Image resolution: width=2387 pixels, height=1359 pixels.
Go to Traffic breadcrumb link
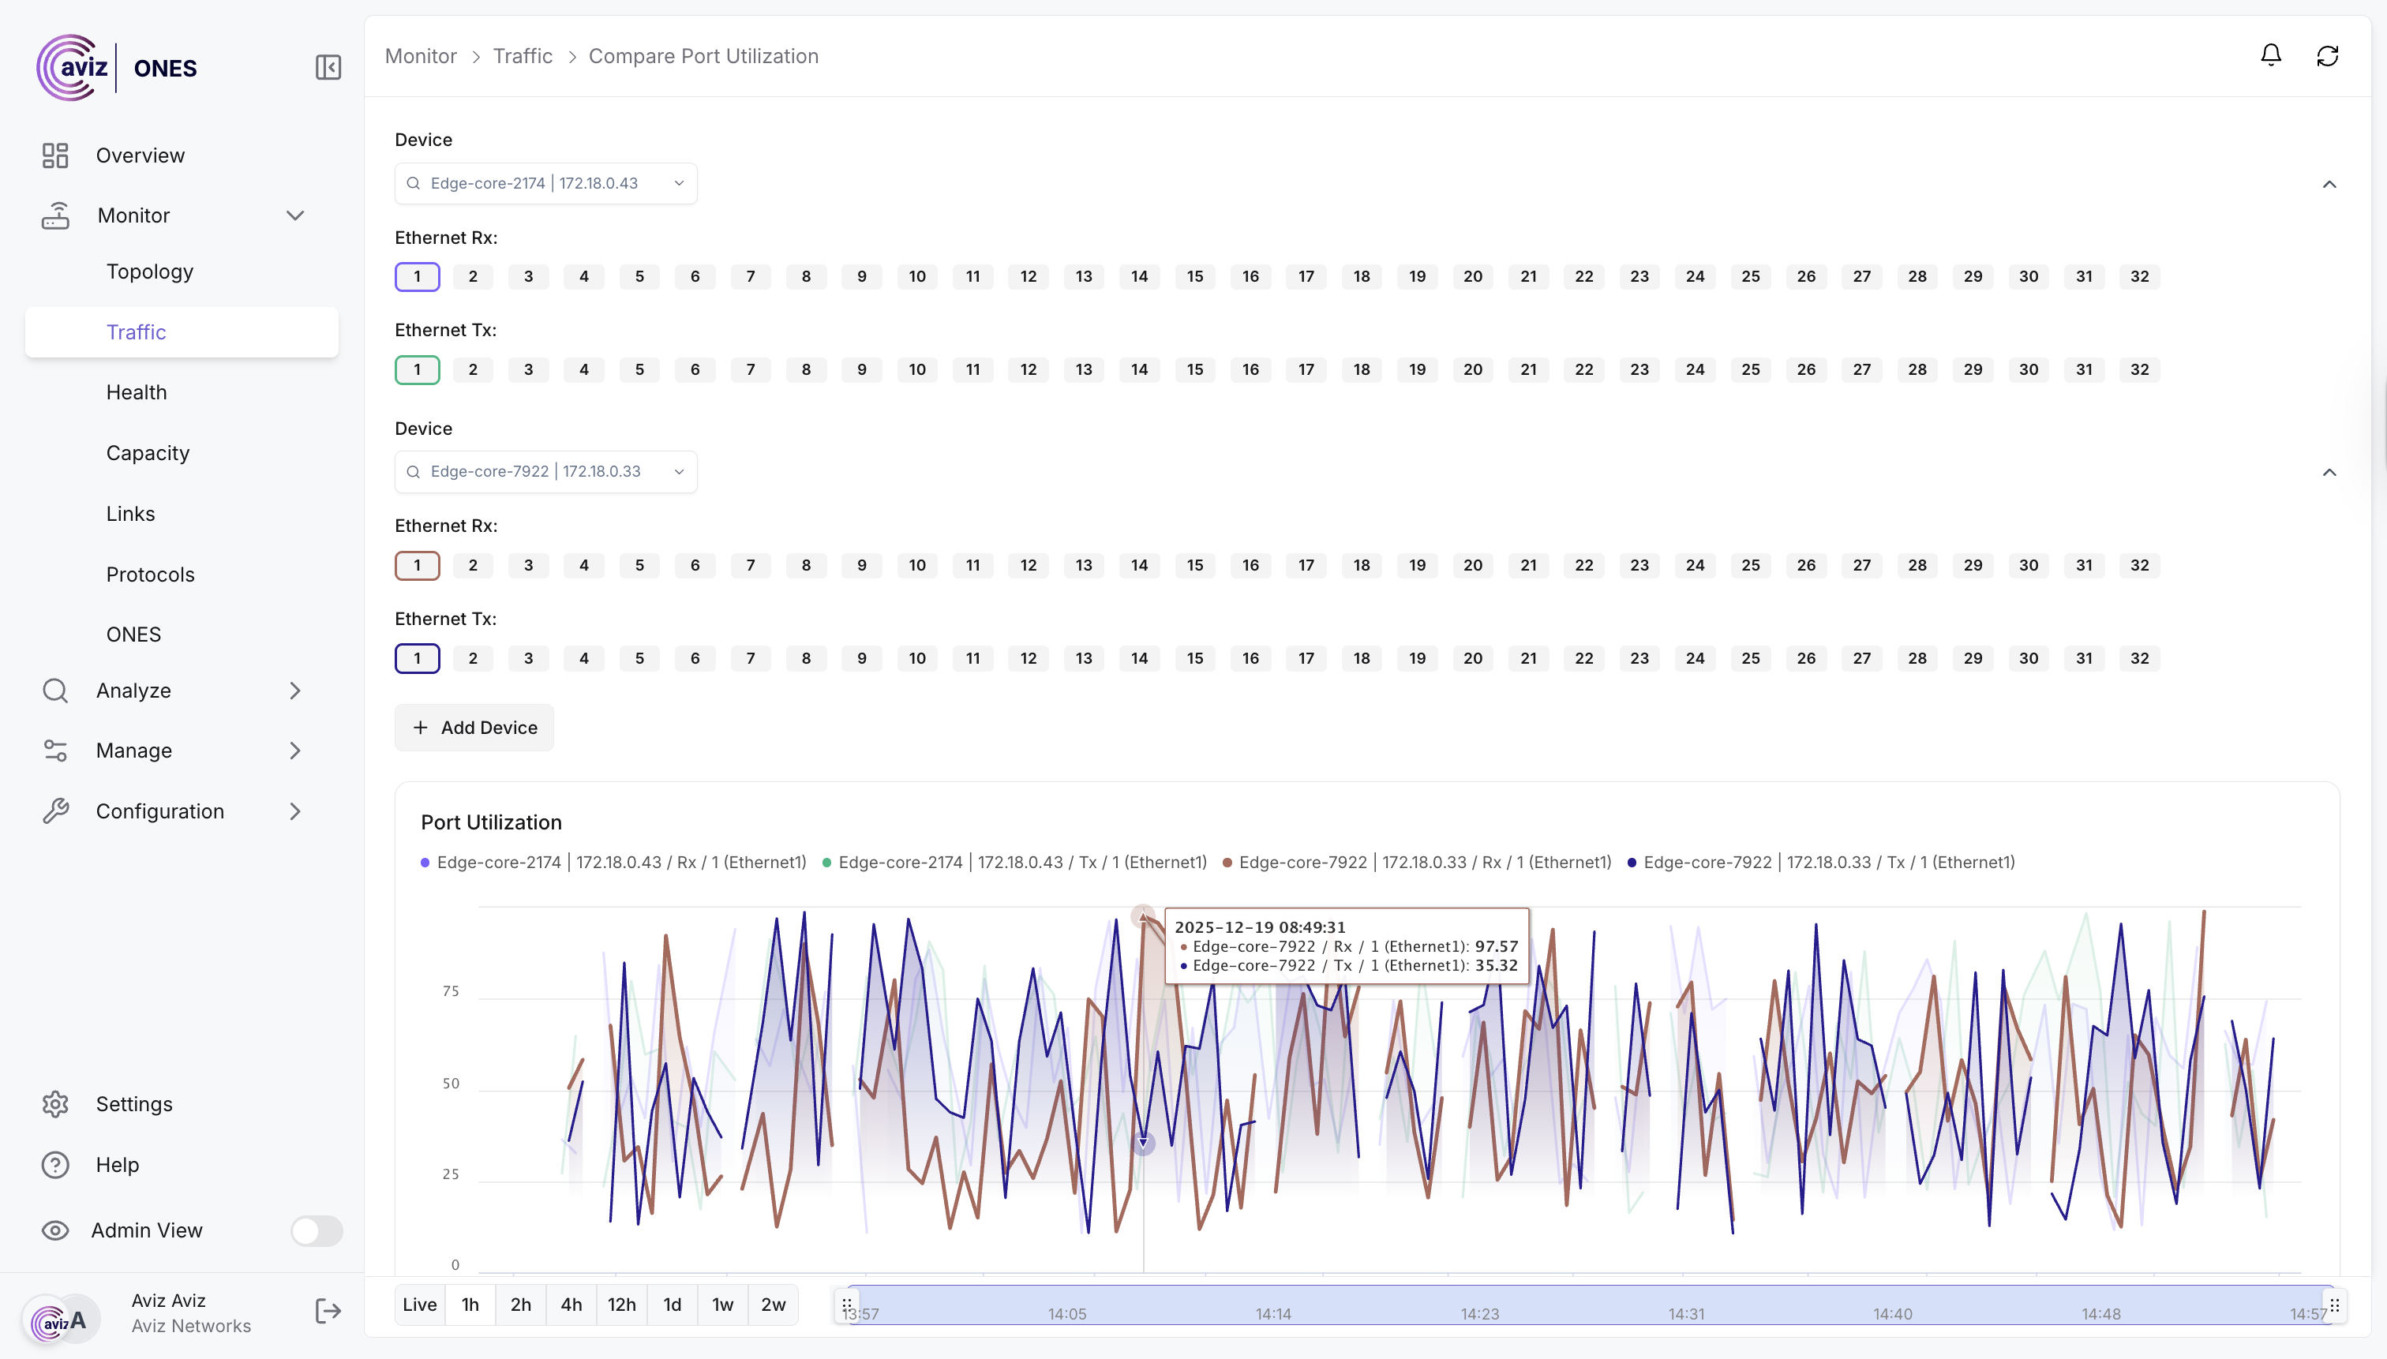522,56
